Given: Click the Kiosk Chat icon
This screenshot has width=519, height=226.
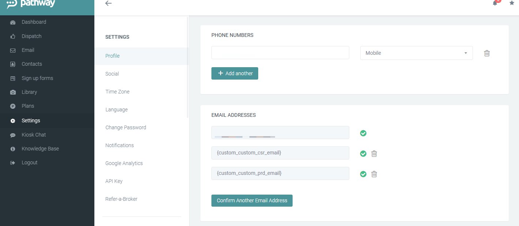Looking at the screenshot, I should click(x=12, y=135).
